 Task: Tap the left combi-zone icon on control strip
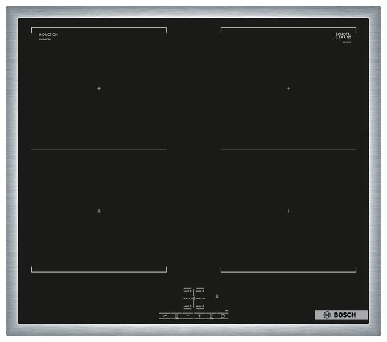(x=176, y=316)
